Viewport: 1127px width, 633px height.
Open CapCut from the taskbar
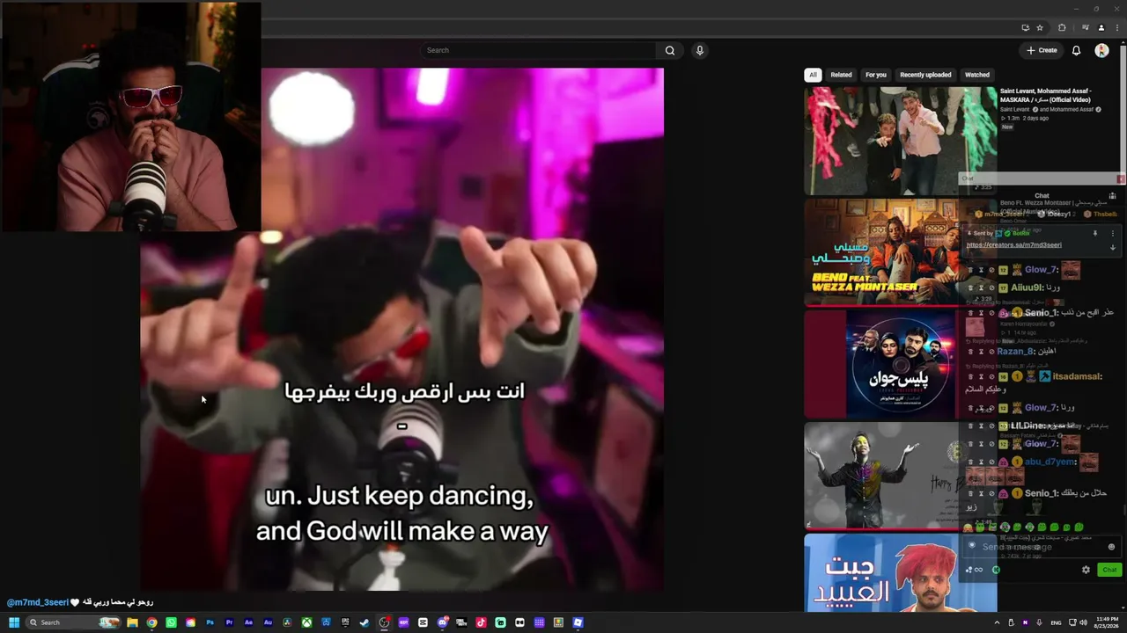[x=423, y=622]
